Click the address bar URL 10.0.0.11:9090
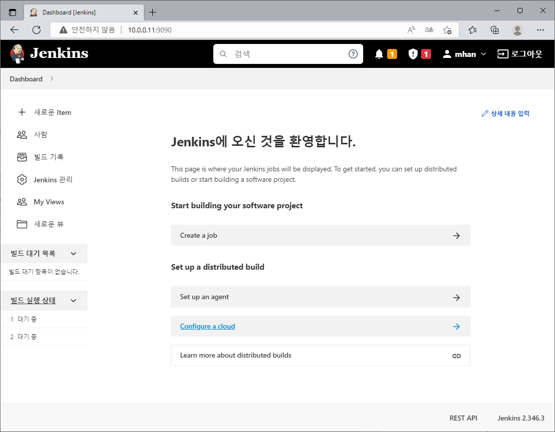This screenshot has height=432, width=555. coord(150,30)
